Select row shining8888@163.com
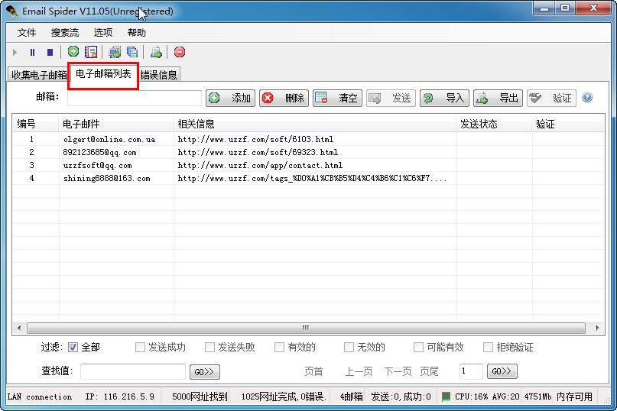The image size is (617, 411). pyautogui.click(x=309, y=178)
